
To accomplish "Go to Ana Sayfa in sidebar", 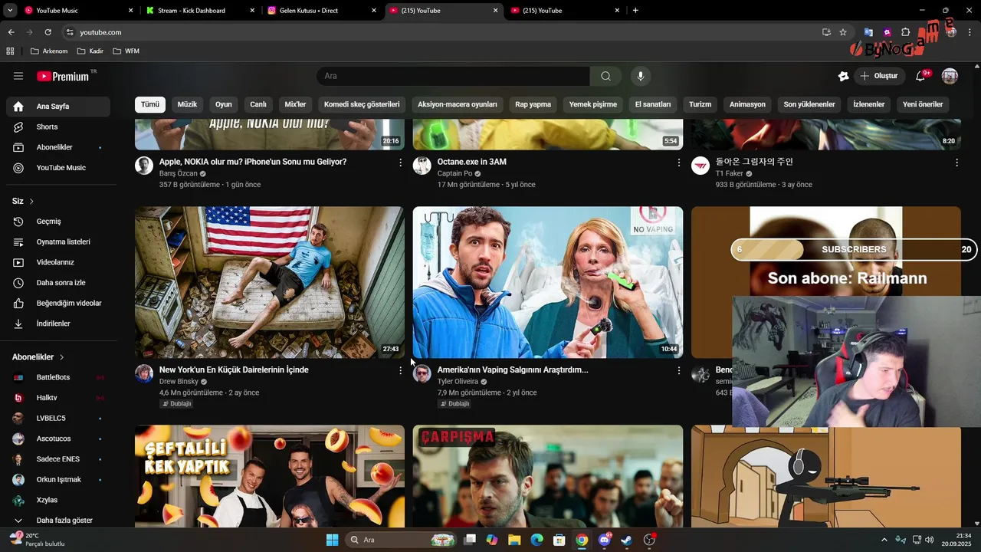I will pos(58,107).
